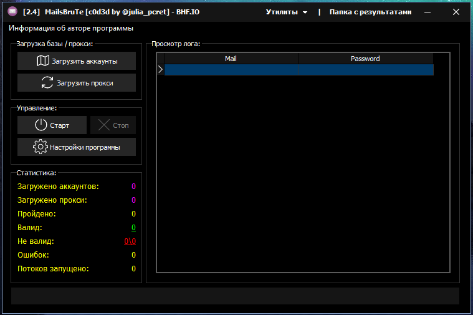Click the 0 value beside Потоков запущено
The width and height of the screenshot is (473, 315).
(133, 269)
